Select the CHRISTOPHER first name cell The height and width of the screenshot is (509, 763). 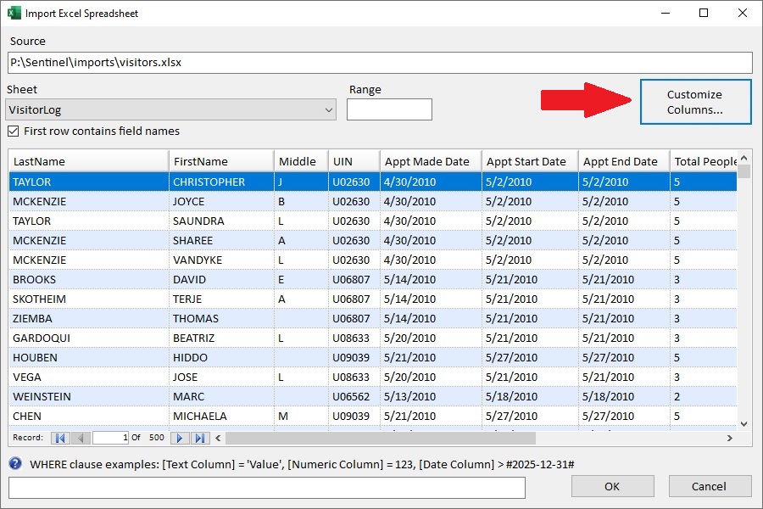click(221, 182)
